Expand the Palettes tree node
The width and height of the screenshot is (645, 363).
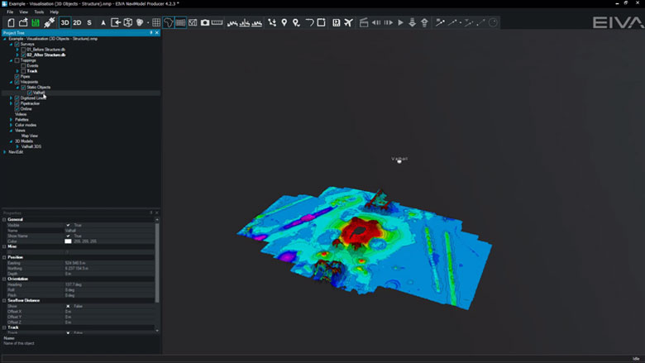(12, 119)
